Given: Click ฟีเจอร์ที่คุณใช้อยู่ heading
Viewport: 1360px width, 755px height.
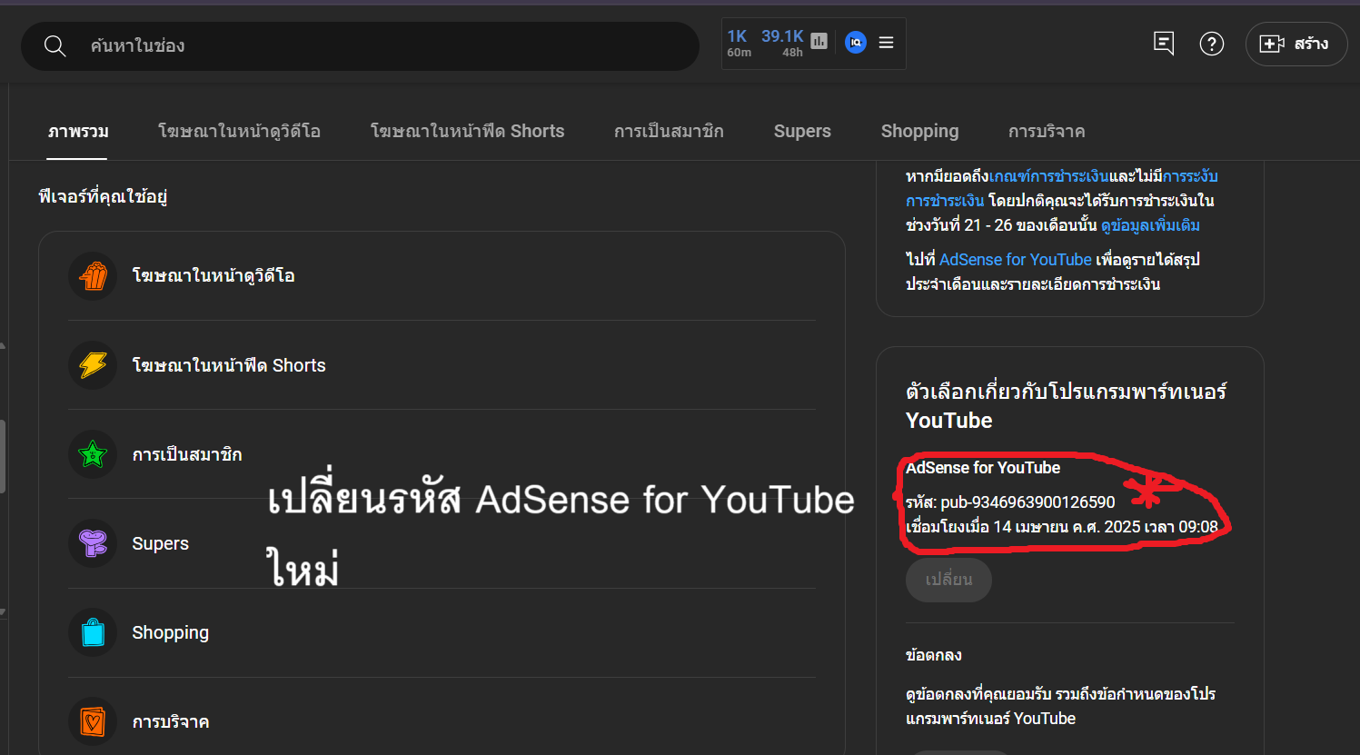Looking at the screenshot, I should 103,196.
